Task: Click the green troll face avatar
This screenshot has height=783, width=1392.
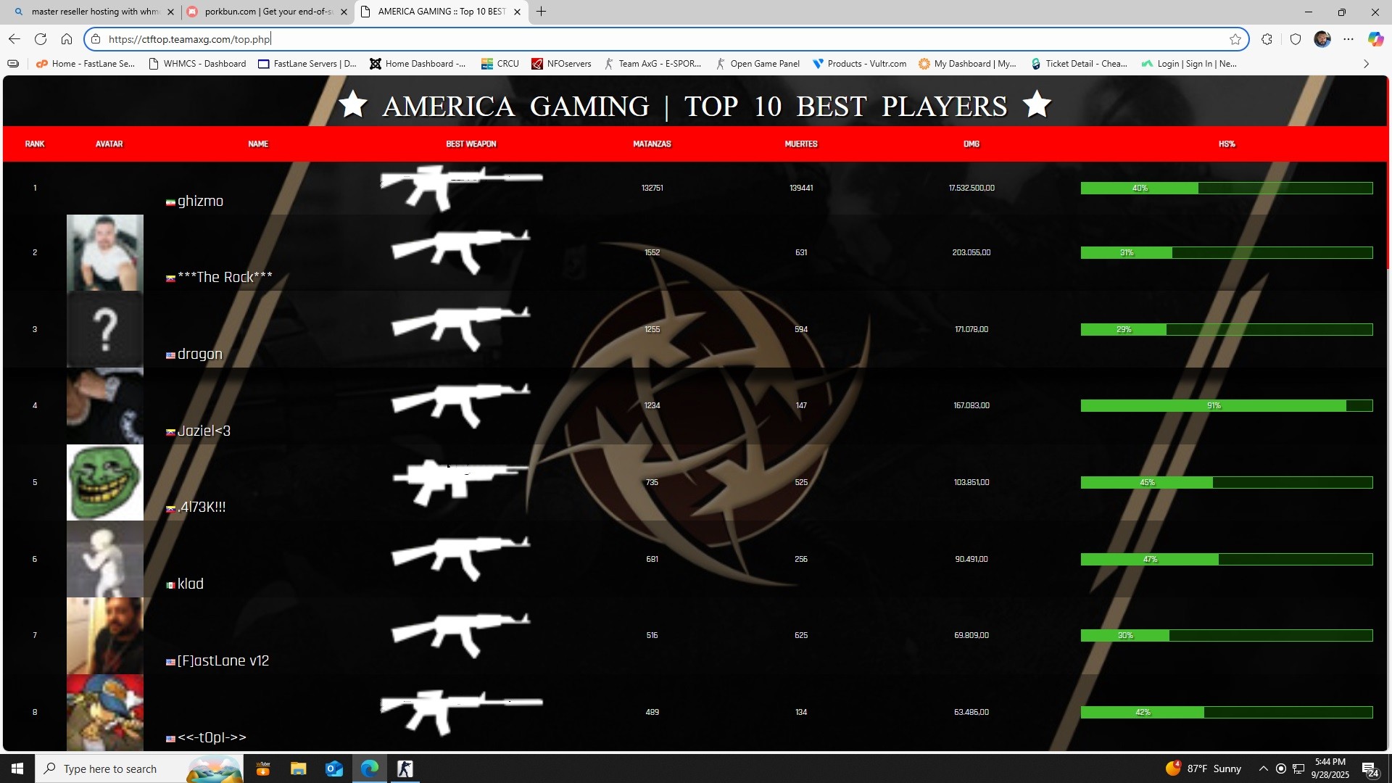Action: [x=105, y=483]
